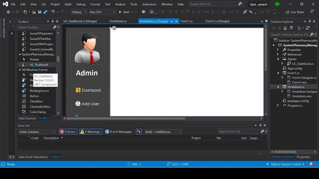Open the File menu
The image size is (319, 179).
pyautogui.click(x=13, y=4)
